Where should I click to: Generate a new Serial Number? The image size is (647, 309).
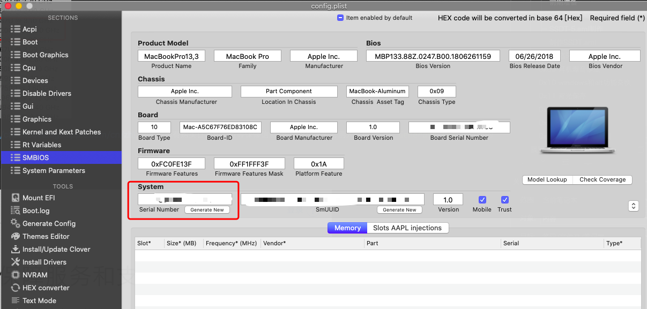click(207, 209)
